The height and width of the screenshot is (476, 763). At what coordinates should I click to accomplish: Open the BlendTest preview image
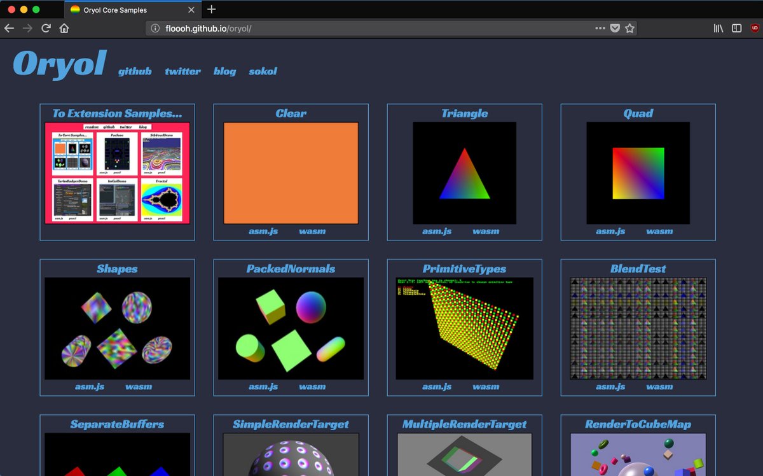[638, 328]
